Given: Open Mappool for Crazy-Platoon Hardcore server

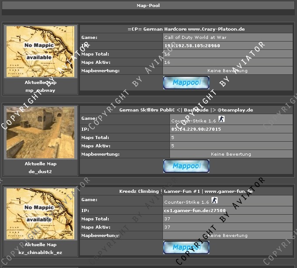Looking at the screenshot, I should [186, 83].
